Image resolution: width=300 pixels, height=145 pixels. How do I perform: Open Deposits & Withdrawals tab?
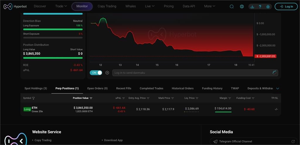coord(260,88)
